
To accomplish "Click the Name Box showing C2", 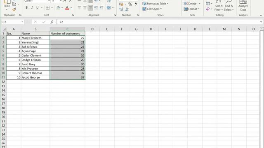I will 11,22.
